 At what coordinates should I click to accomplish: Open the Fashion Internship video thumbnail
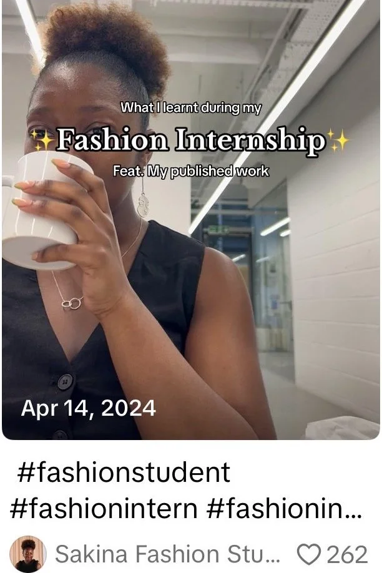click(191, 219)
